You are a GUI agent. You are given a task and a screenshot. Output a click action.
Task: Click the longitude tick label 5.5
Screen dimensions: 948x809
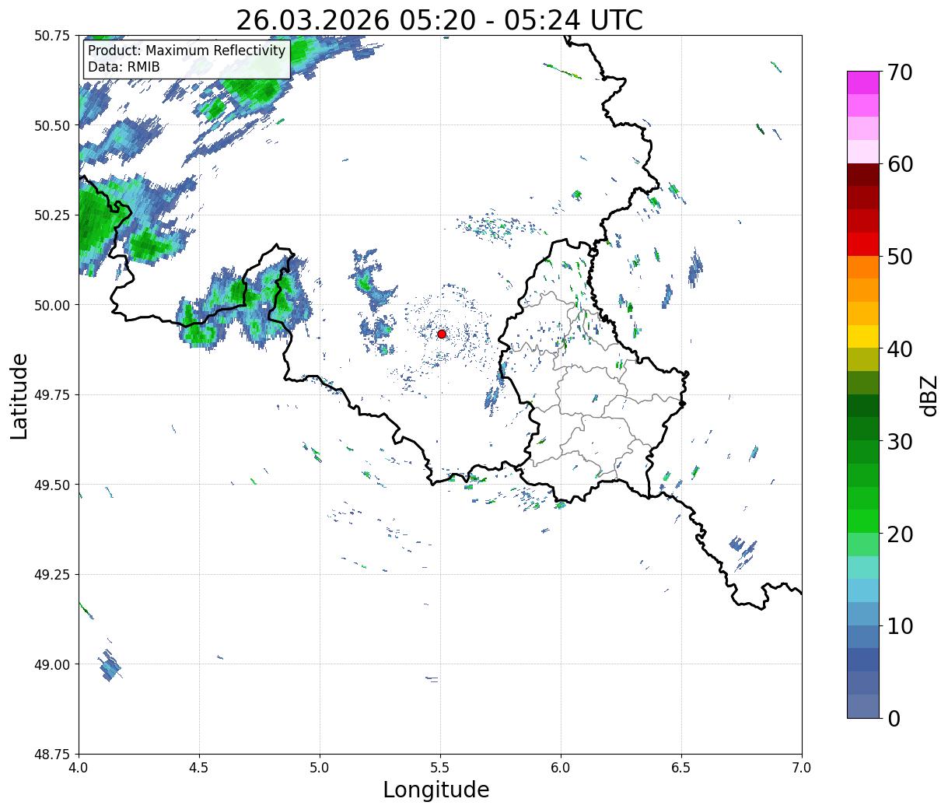[x=440, y=767]
